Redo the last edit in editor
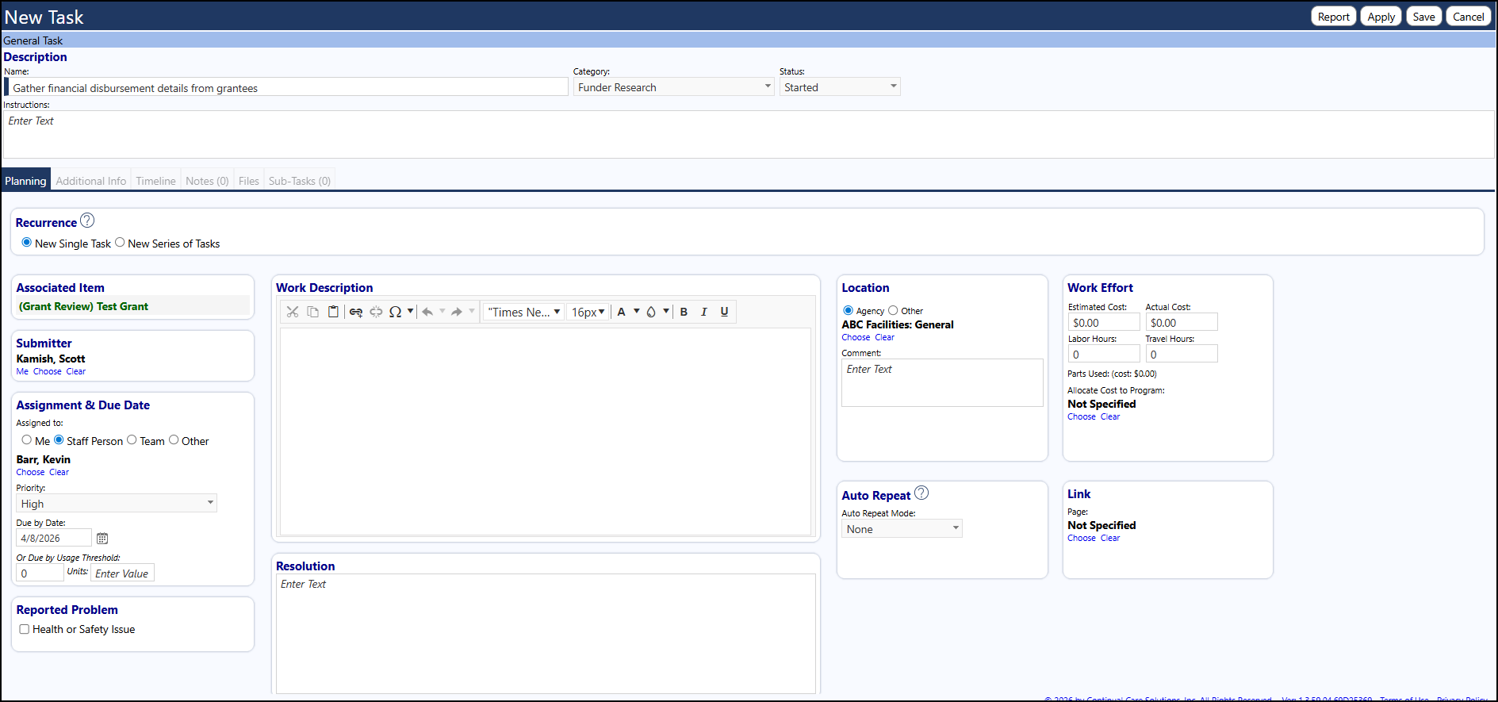1498x702 pixels. pyautogui.click(x=457, y=312)
